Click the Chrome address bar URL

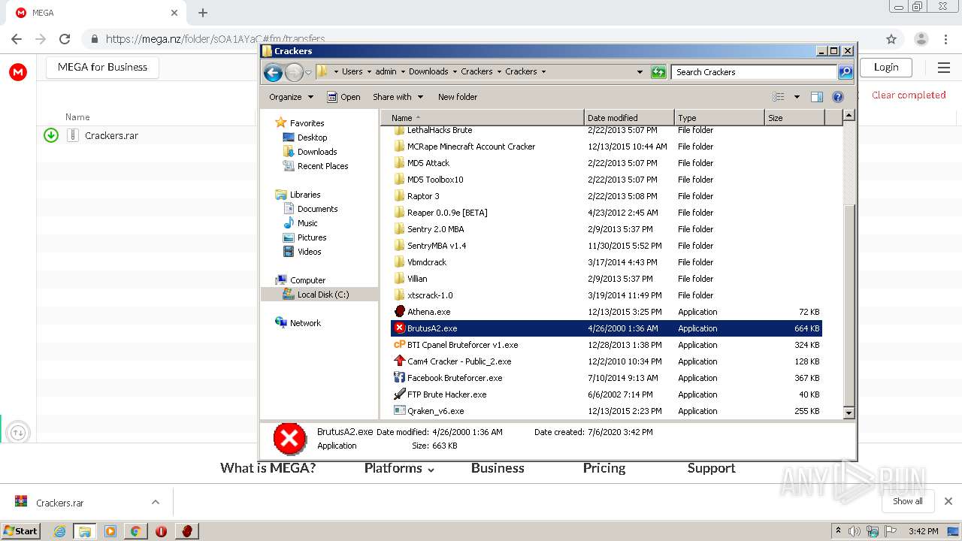coord(215,39)
